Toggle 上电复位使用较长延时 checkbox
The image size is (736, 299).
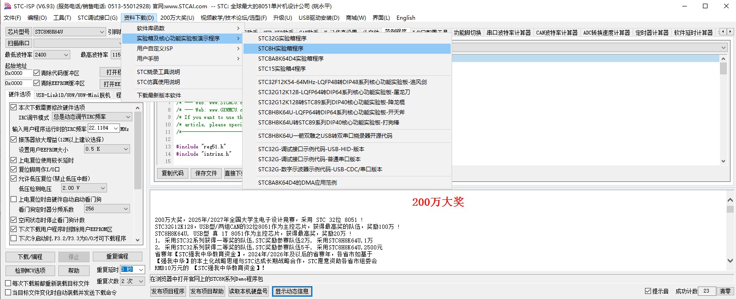(14, 160)
